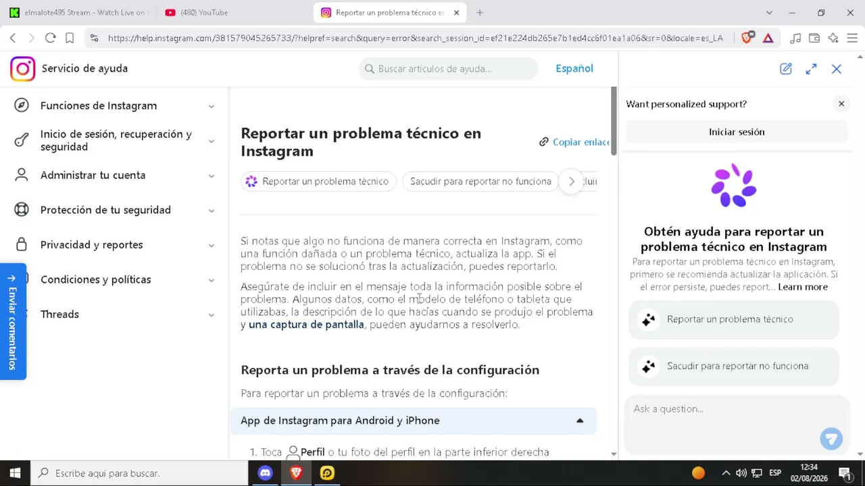Image resolution: width=865 pixels, height=486 pixels.
Task: Expand Condiciones y políticas chevron
Action: pos(212,280)
